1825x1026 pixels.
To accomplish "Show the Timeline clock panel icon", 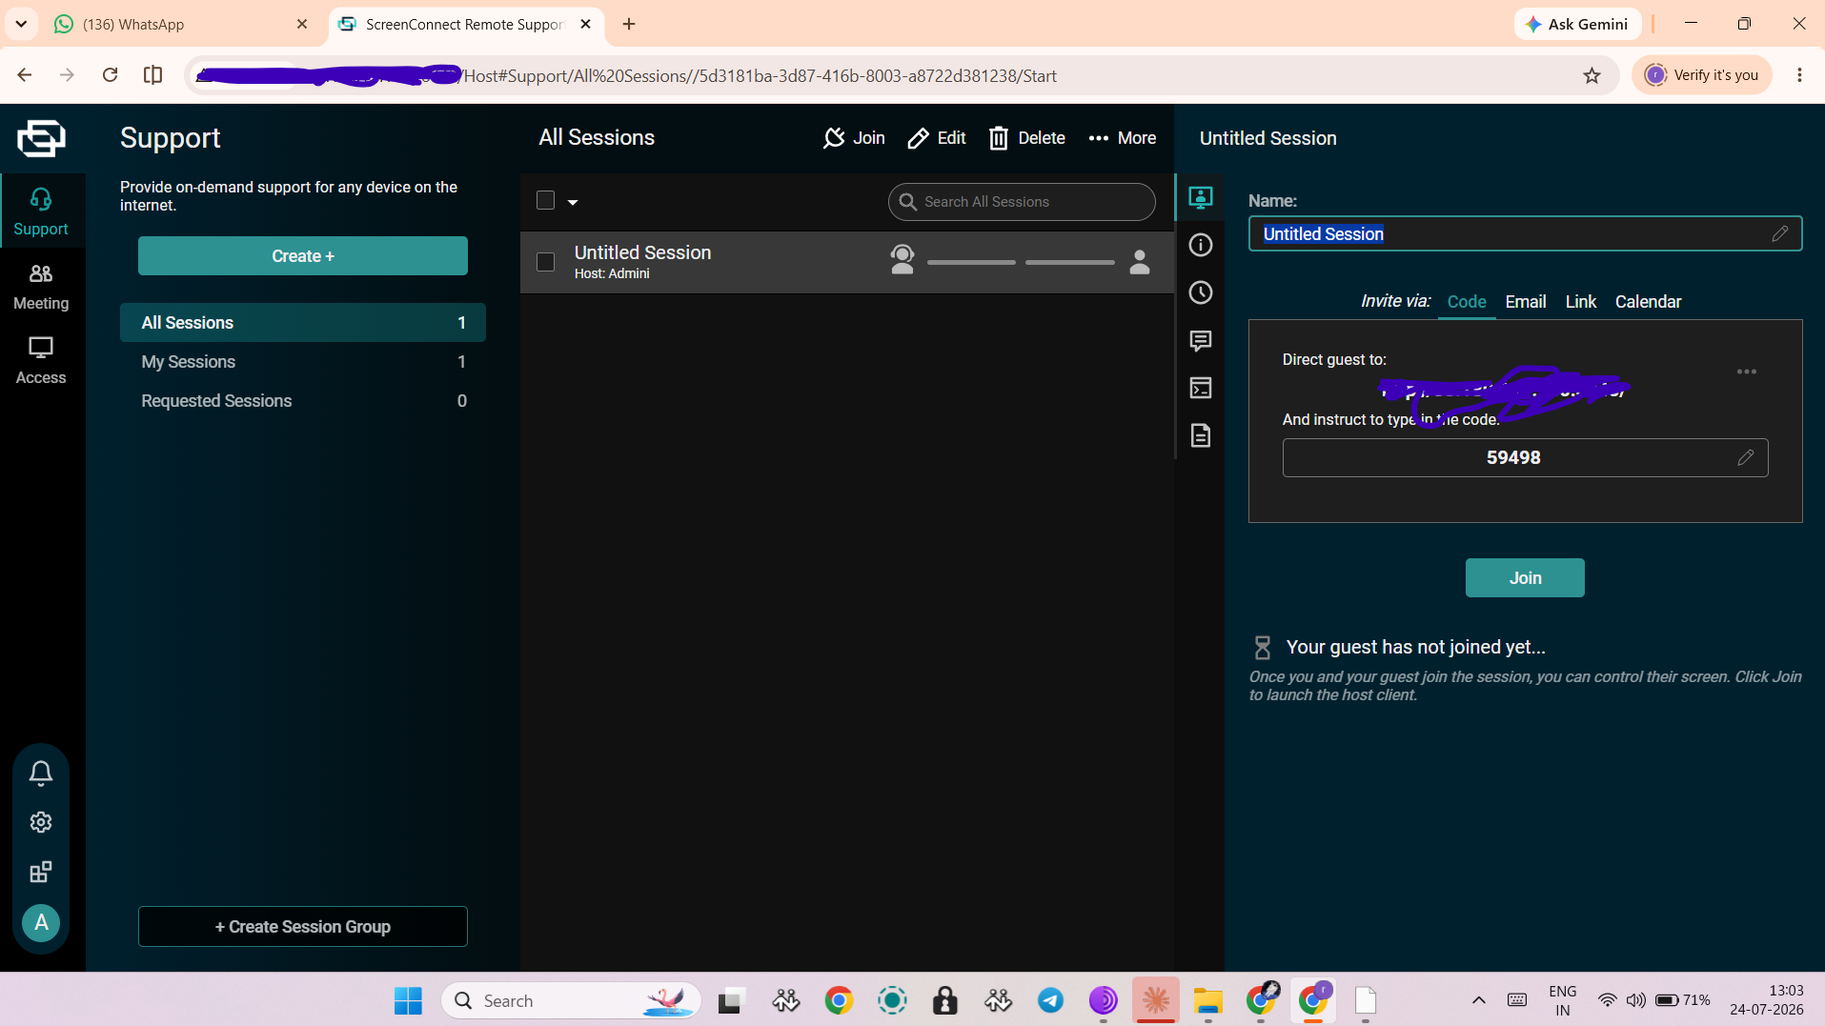I will click(x=1201, y=292).
